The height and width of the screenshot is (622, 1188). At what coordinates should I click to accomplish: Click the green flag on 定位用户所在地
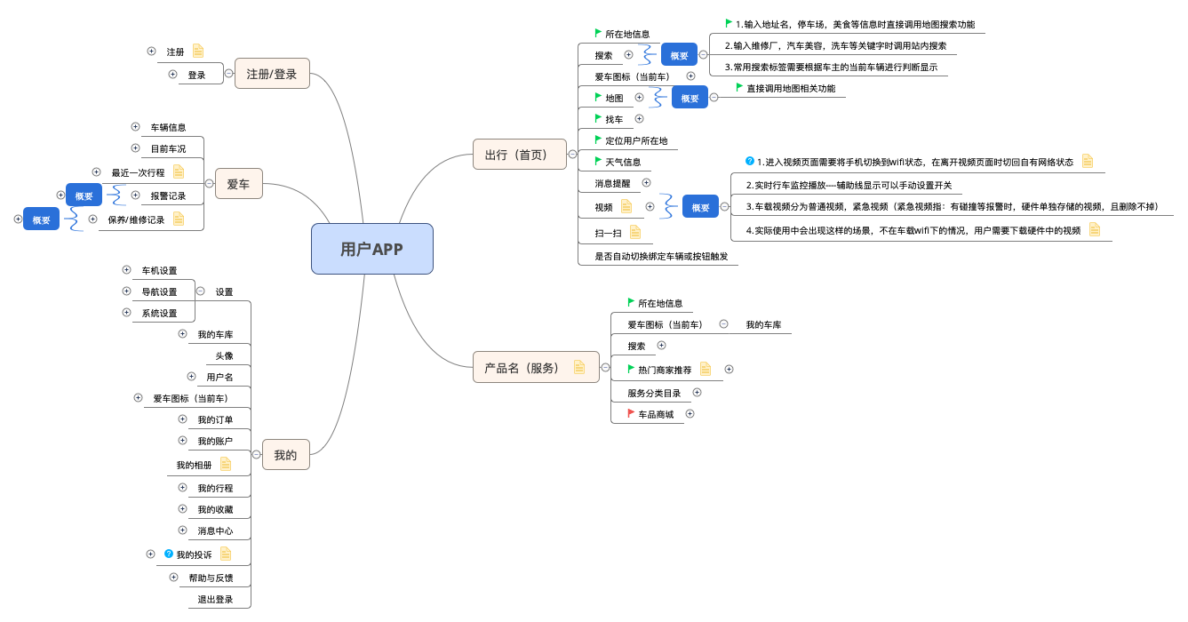point(599,140)
